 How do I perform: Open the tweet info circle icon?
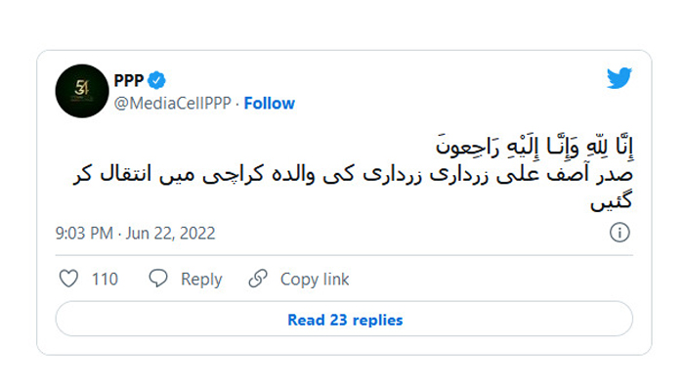click(x=619, y=233)
